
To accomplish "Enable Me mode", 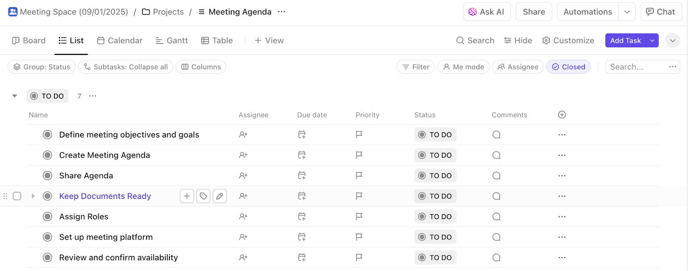I will (463, 67).
